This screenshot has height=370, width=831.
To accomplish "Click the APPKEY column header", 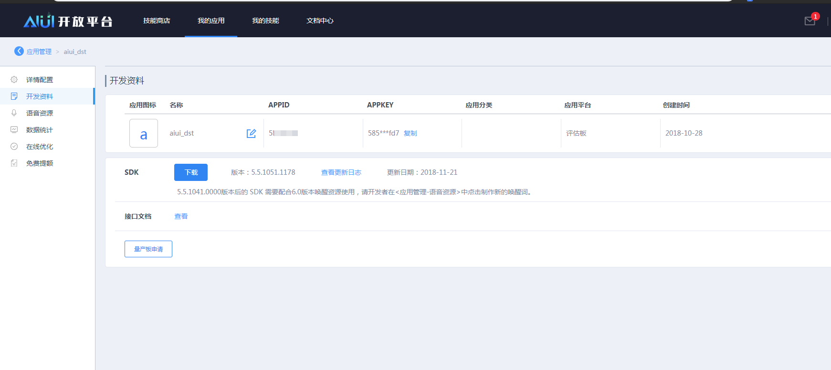I will pyautogui.click(x=380, y=105).
